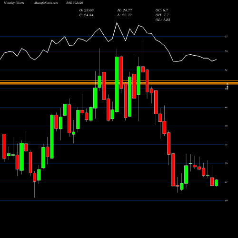Viewport: 238px width, 238px height.
Task: Click the 63 price axis label
Action: tap(226, 37)
